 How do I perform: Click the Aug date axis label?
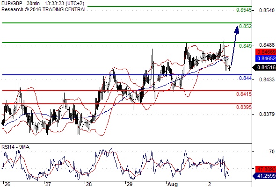click(173, 184)
